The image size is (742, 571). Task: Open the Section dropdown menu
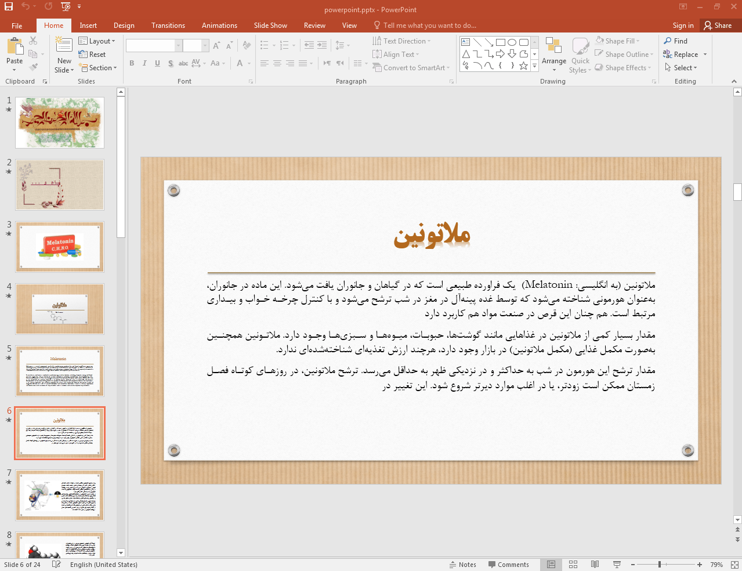click(99, 68)
